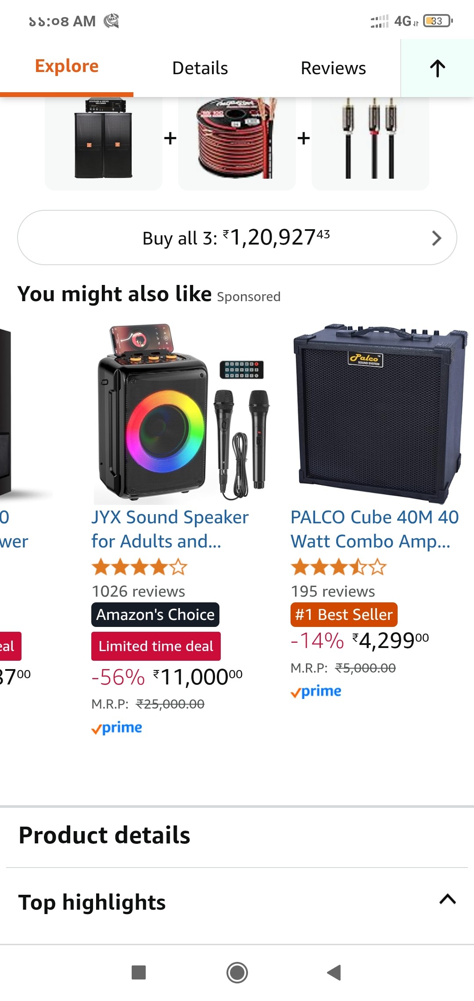Tap Buy all 3 price button
The height and width of the screenshot is (1001, 474).
tap(237, 238)
